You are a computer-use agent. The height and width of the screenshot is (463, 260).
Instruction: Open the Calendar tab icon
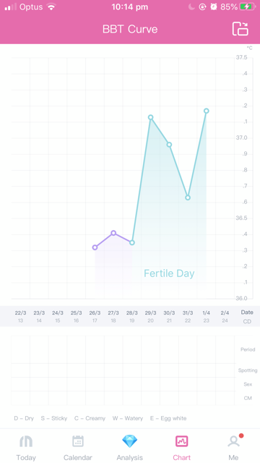(78, 441)
